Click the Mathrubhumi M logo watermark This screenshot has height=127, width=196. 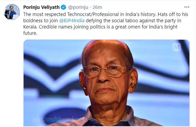pos(177,47)
